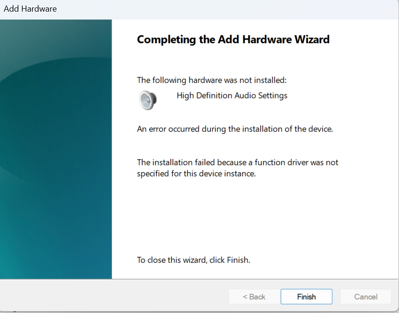Click 'Completing the Add Hardware Wizard' heading

pyautogui.click(x=233, y=39)
